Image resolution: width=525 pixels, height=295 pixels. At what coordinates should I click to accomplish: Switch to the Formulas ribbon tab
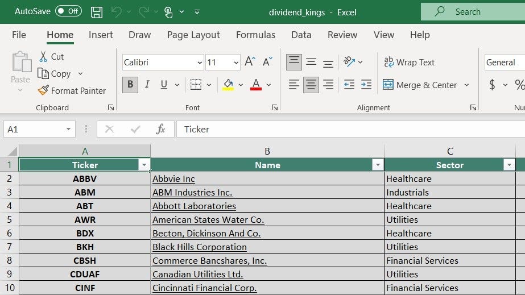click(x=255, y=35)
